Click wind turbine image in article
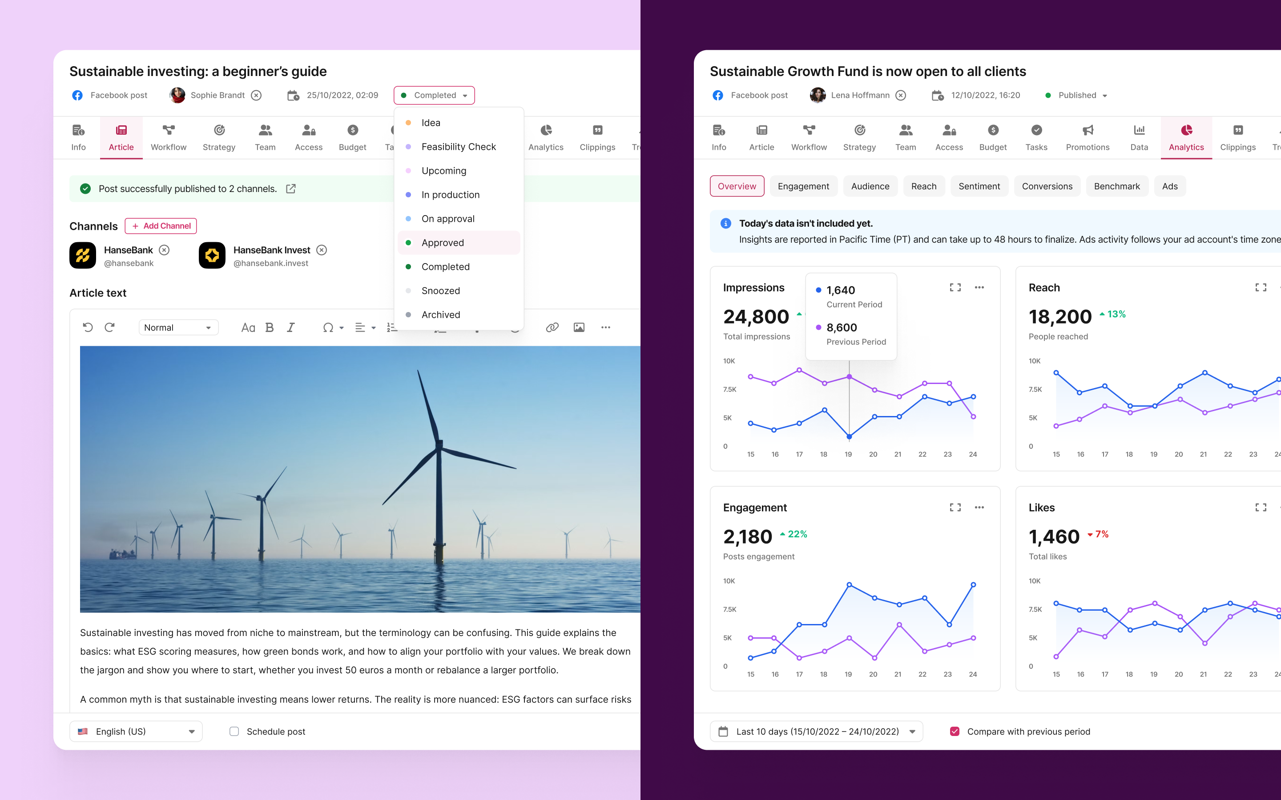1281x800 pixels. 360,480
